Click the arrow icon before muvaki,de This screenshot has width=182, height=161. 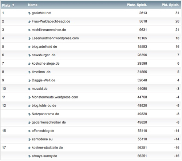(x=29, y=89)
